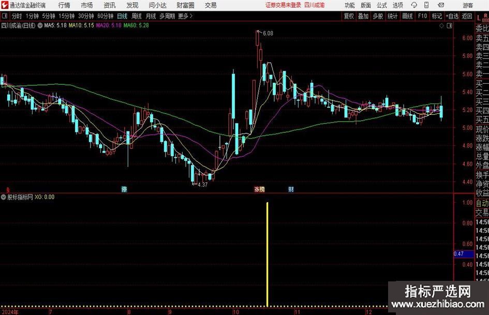
Task: Click the 返回 back button
Action: coord(467,16)
